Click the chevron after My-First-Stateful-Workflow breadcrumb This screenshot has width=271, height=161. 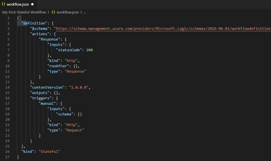click(48, 12)
